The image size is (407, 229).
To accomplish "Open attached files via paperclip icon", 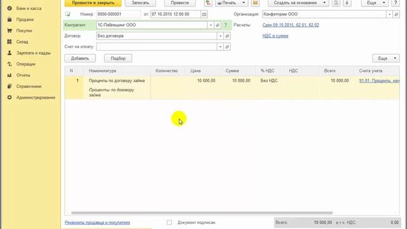I will (x=347, y=3).
